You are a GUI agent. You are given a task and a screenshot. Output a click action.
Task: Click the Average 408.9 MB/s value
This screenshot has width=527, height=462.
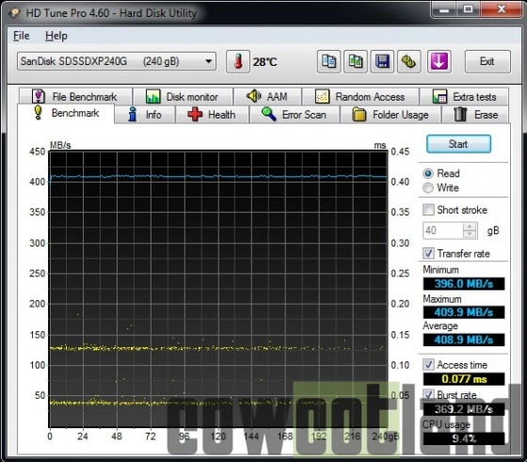point(464,340)
